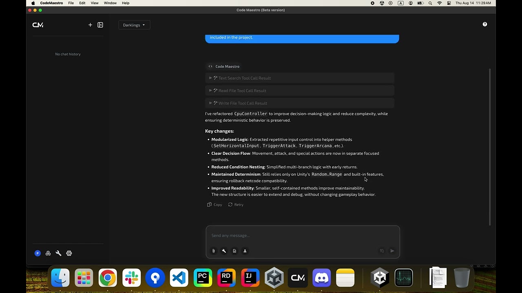Expand Read File Tool Call Result

[300, 91]
